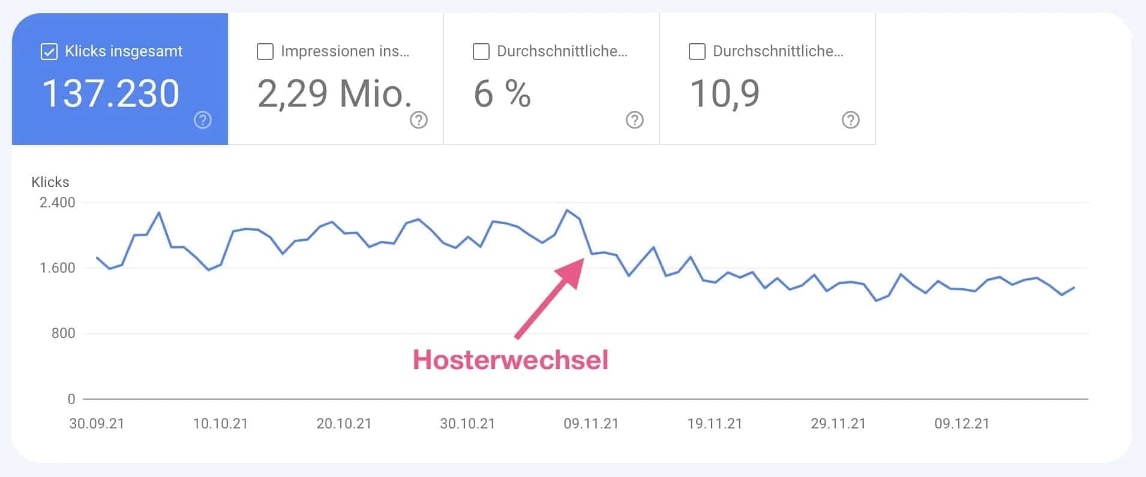Click the question mark icon on the 6 % card
This screenshot has height=477, width=1146.
[x=634, y=120]
